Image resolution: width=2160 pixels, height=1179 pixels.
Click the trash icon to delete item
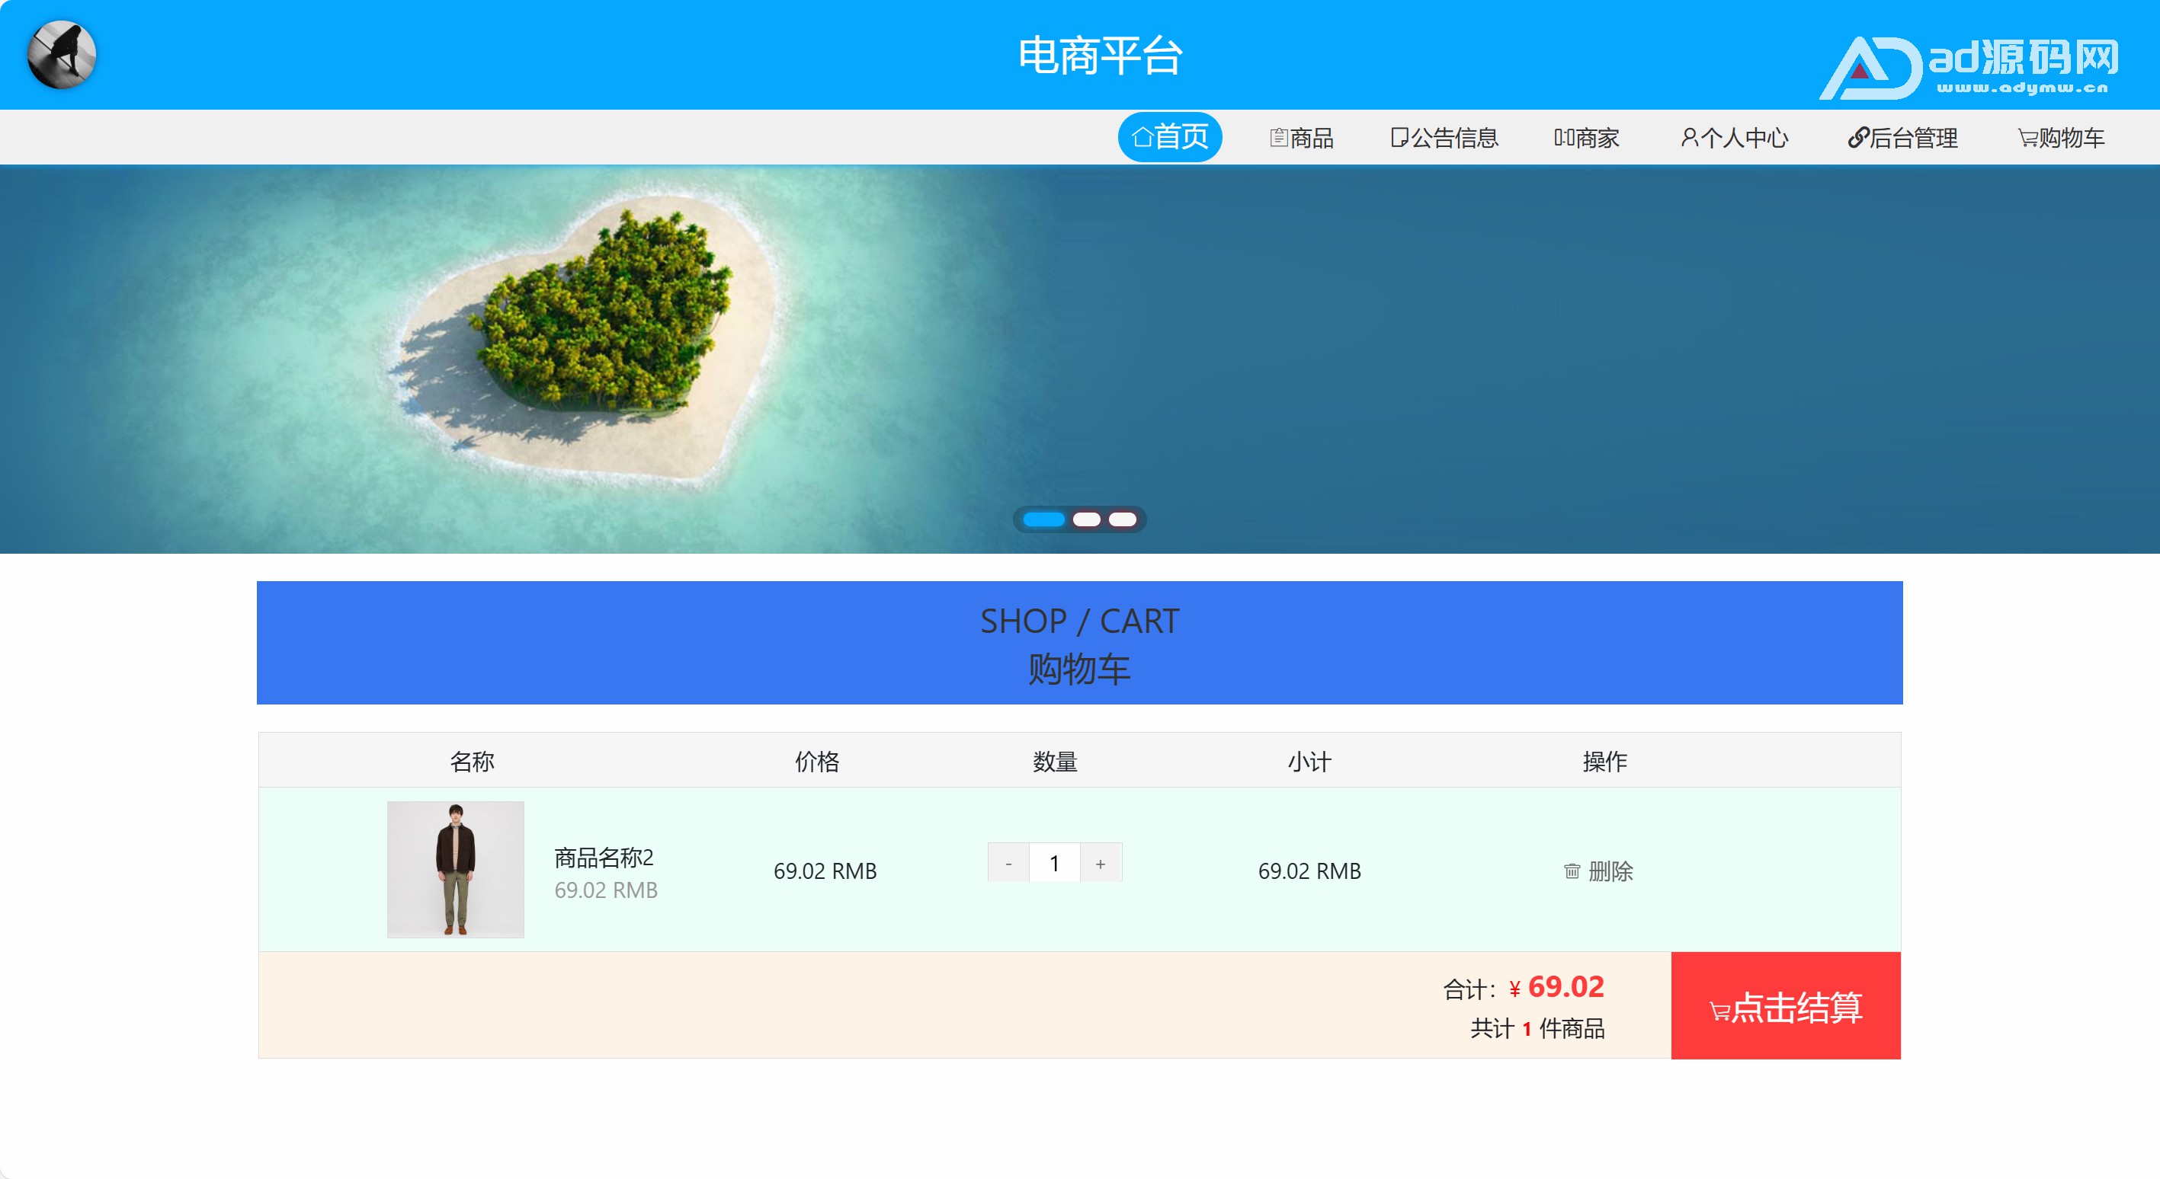pos(1572,871)
